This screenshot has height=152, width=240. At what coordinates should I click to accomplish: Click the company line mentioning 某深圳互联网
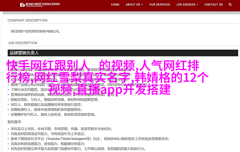pyautogui.click(x=35, y=31)
